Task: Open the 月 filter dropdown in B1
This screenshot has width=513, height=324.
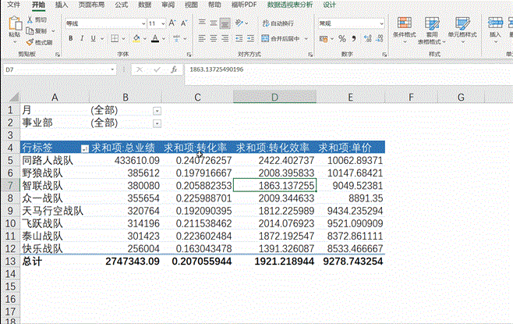Action: click(157, 111)
